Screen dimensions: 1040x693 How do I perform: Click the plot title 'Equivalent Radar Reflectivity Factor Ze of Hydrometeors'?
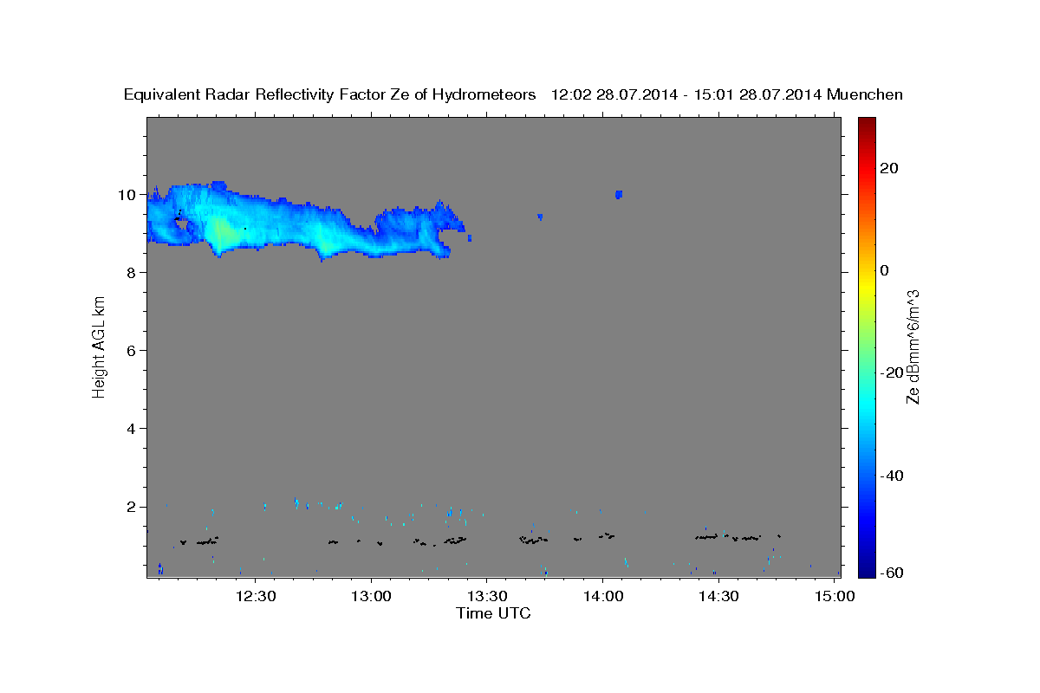pyautogui.click(x=330, y=95)
